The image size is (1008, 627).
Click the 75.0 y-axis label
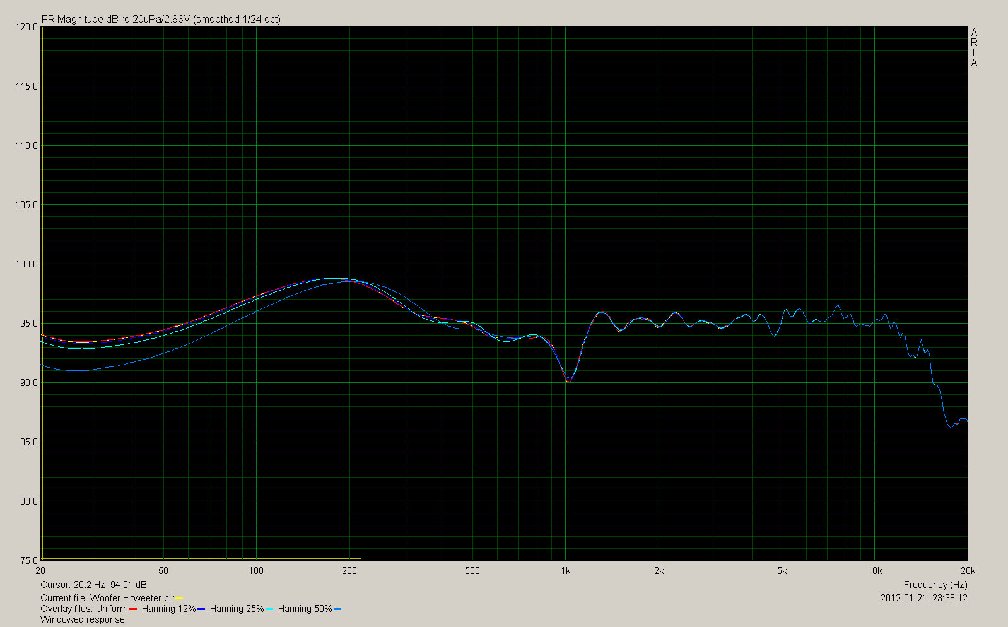pyautogui.click(x=29, y=561)
